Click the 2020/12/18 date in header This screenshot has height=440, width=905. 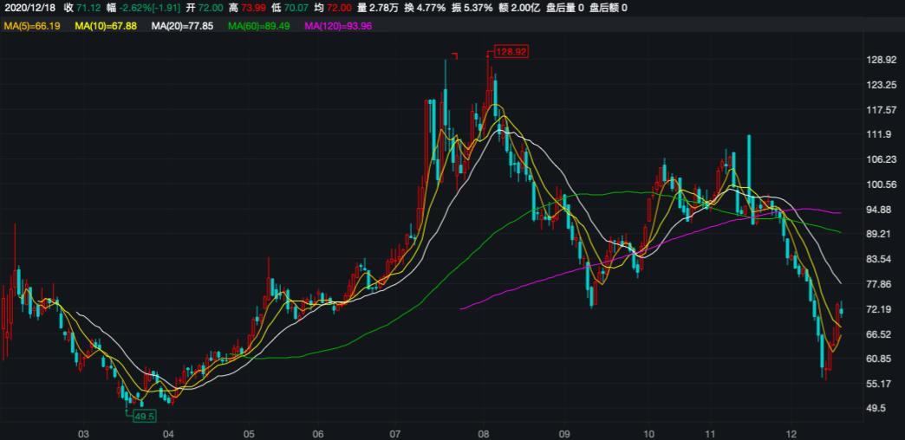tap(29, 8)
